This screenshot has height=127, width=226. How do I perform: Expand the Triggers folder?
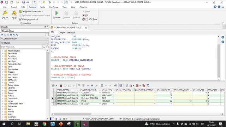point(2,72)
